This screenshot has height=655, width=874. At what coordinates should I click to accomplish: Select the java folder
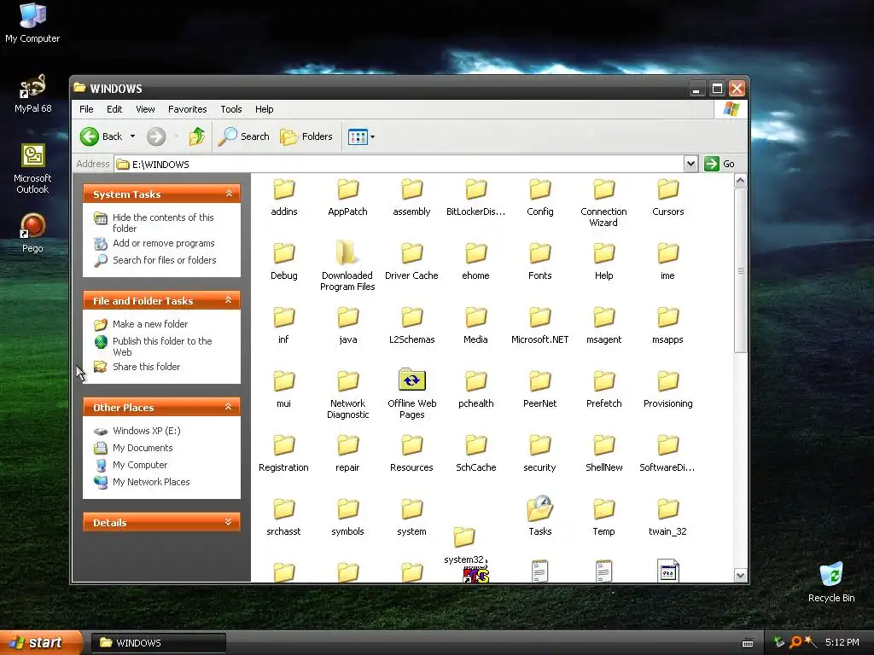click(348, 325)
